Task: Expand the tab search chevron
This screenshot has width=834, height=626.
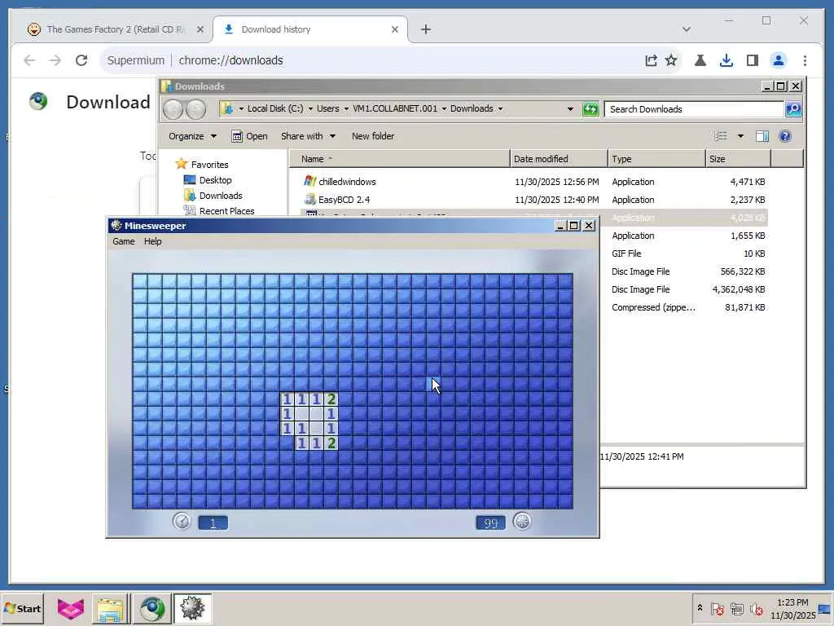Action: [686, 29]
